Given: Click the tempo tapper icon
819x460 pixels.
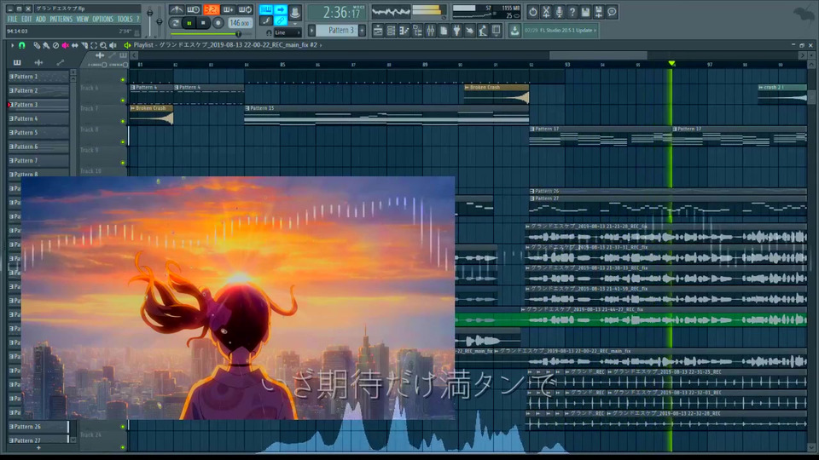Looking at the screenshot, I should 469,31.
